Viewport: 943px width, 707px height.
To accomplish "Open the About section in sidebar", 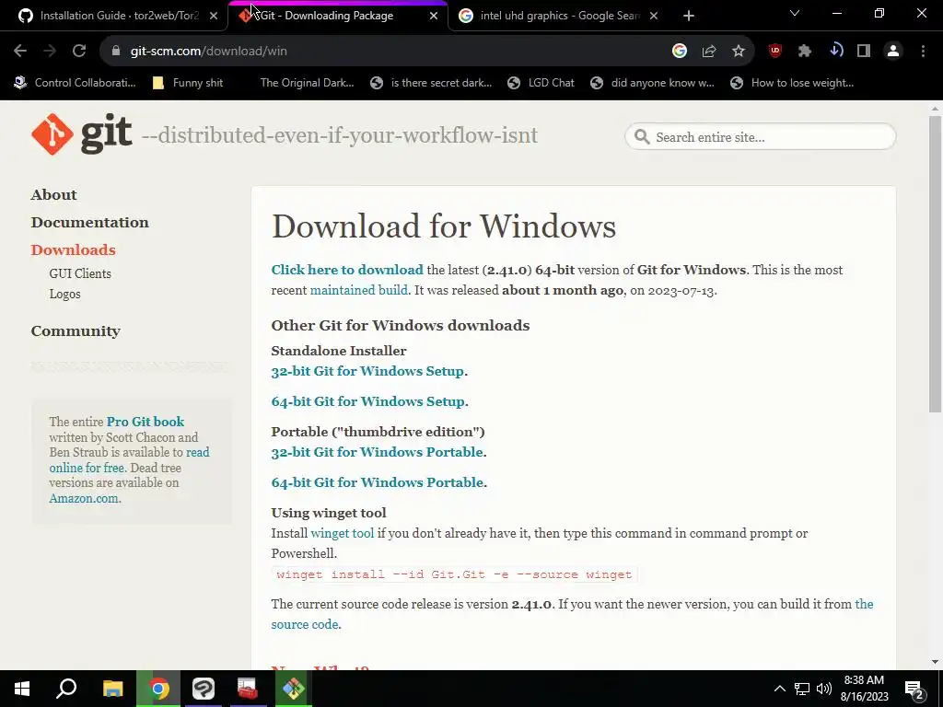I will click(53, 195).
